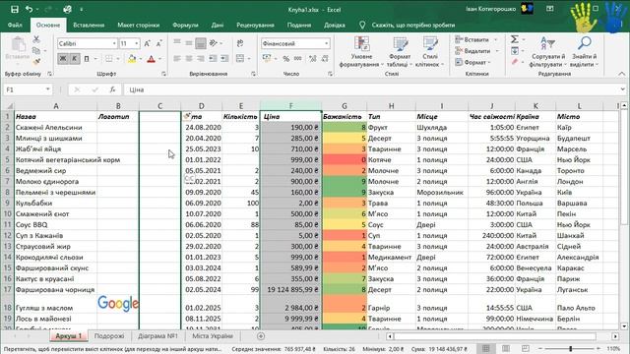
Task: Switch to Подорожі sheet tab
Action: 109,336
